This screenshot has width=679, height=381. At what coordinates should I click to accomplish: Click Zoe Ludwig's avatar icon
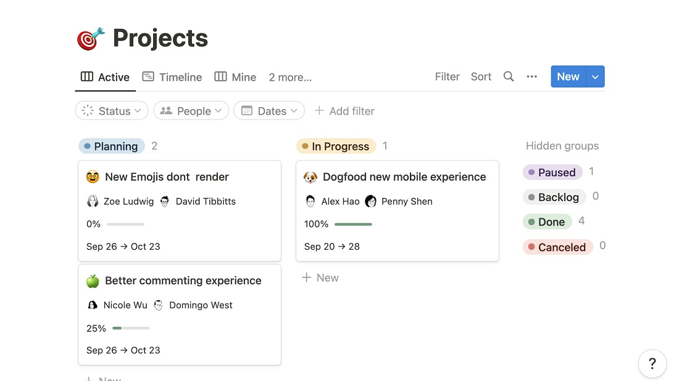92,201
